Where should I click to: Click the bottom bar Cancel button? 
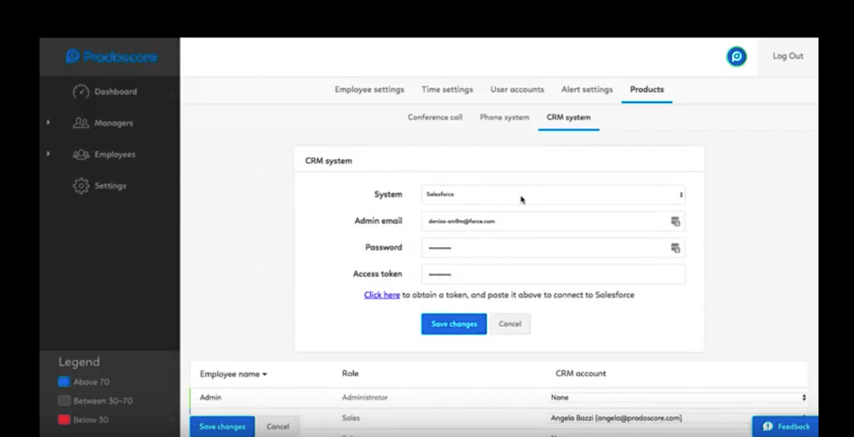pyautogui.click(x=278, y=427)
